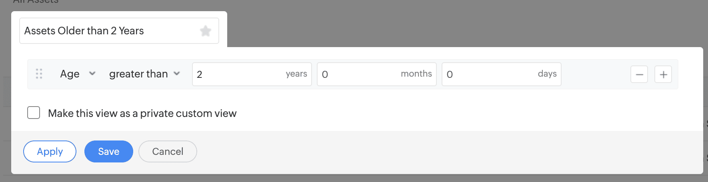Save the custom view
The width and height of the screenshot is (708, 182).
point(108,152)
